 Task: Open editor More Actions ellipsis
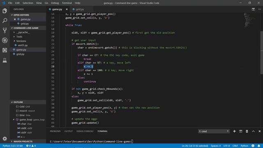coord(260,9)
